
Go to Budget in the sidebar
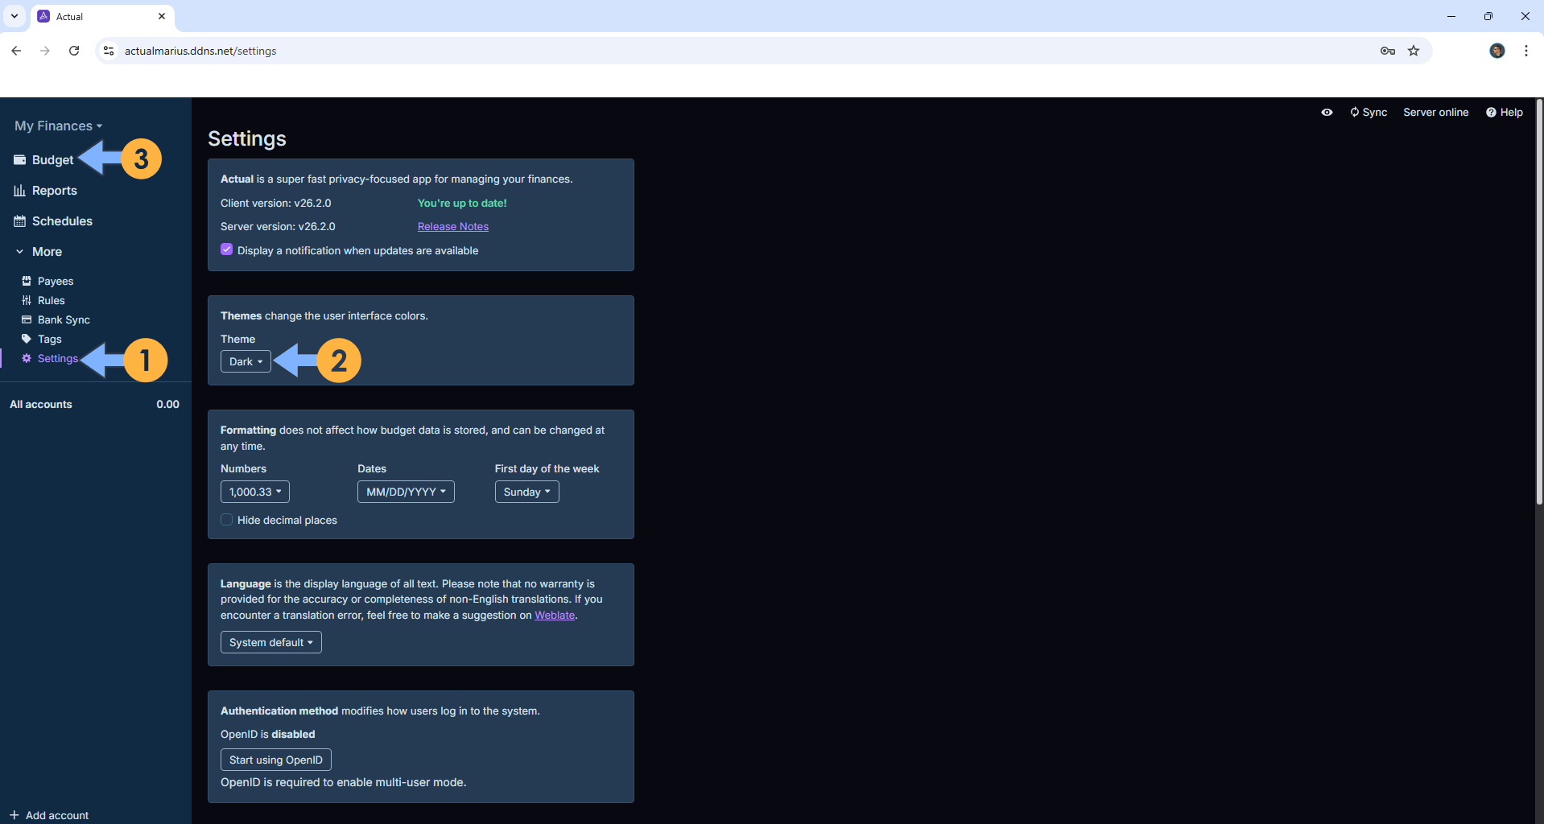[x=52, y=160]
